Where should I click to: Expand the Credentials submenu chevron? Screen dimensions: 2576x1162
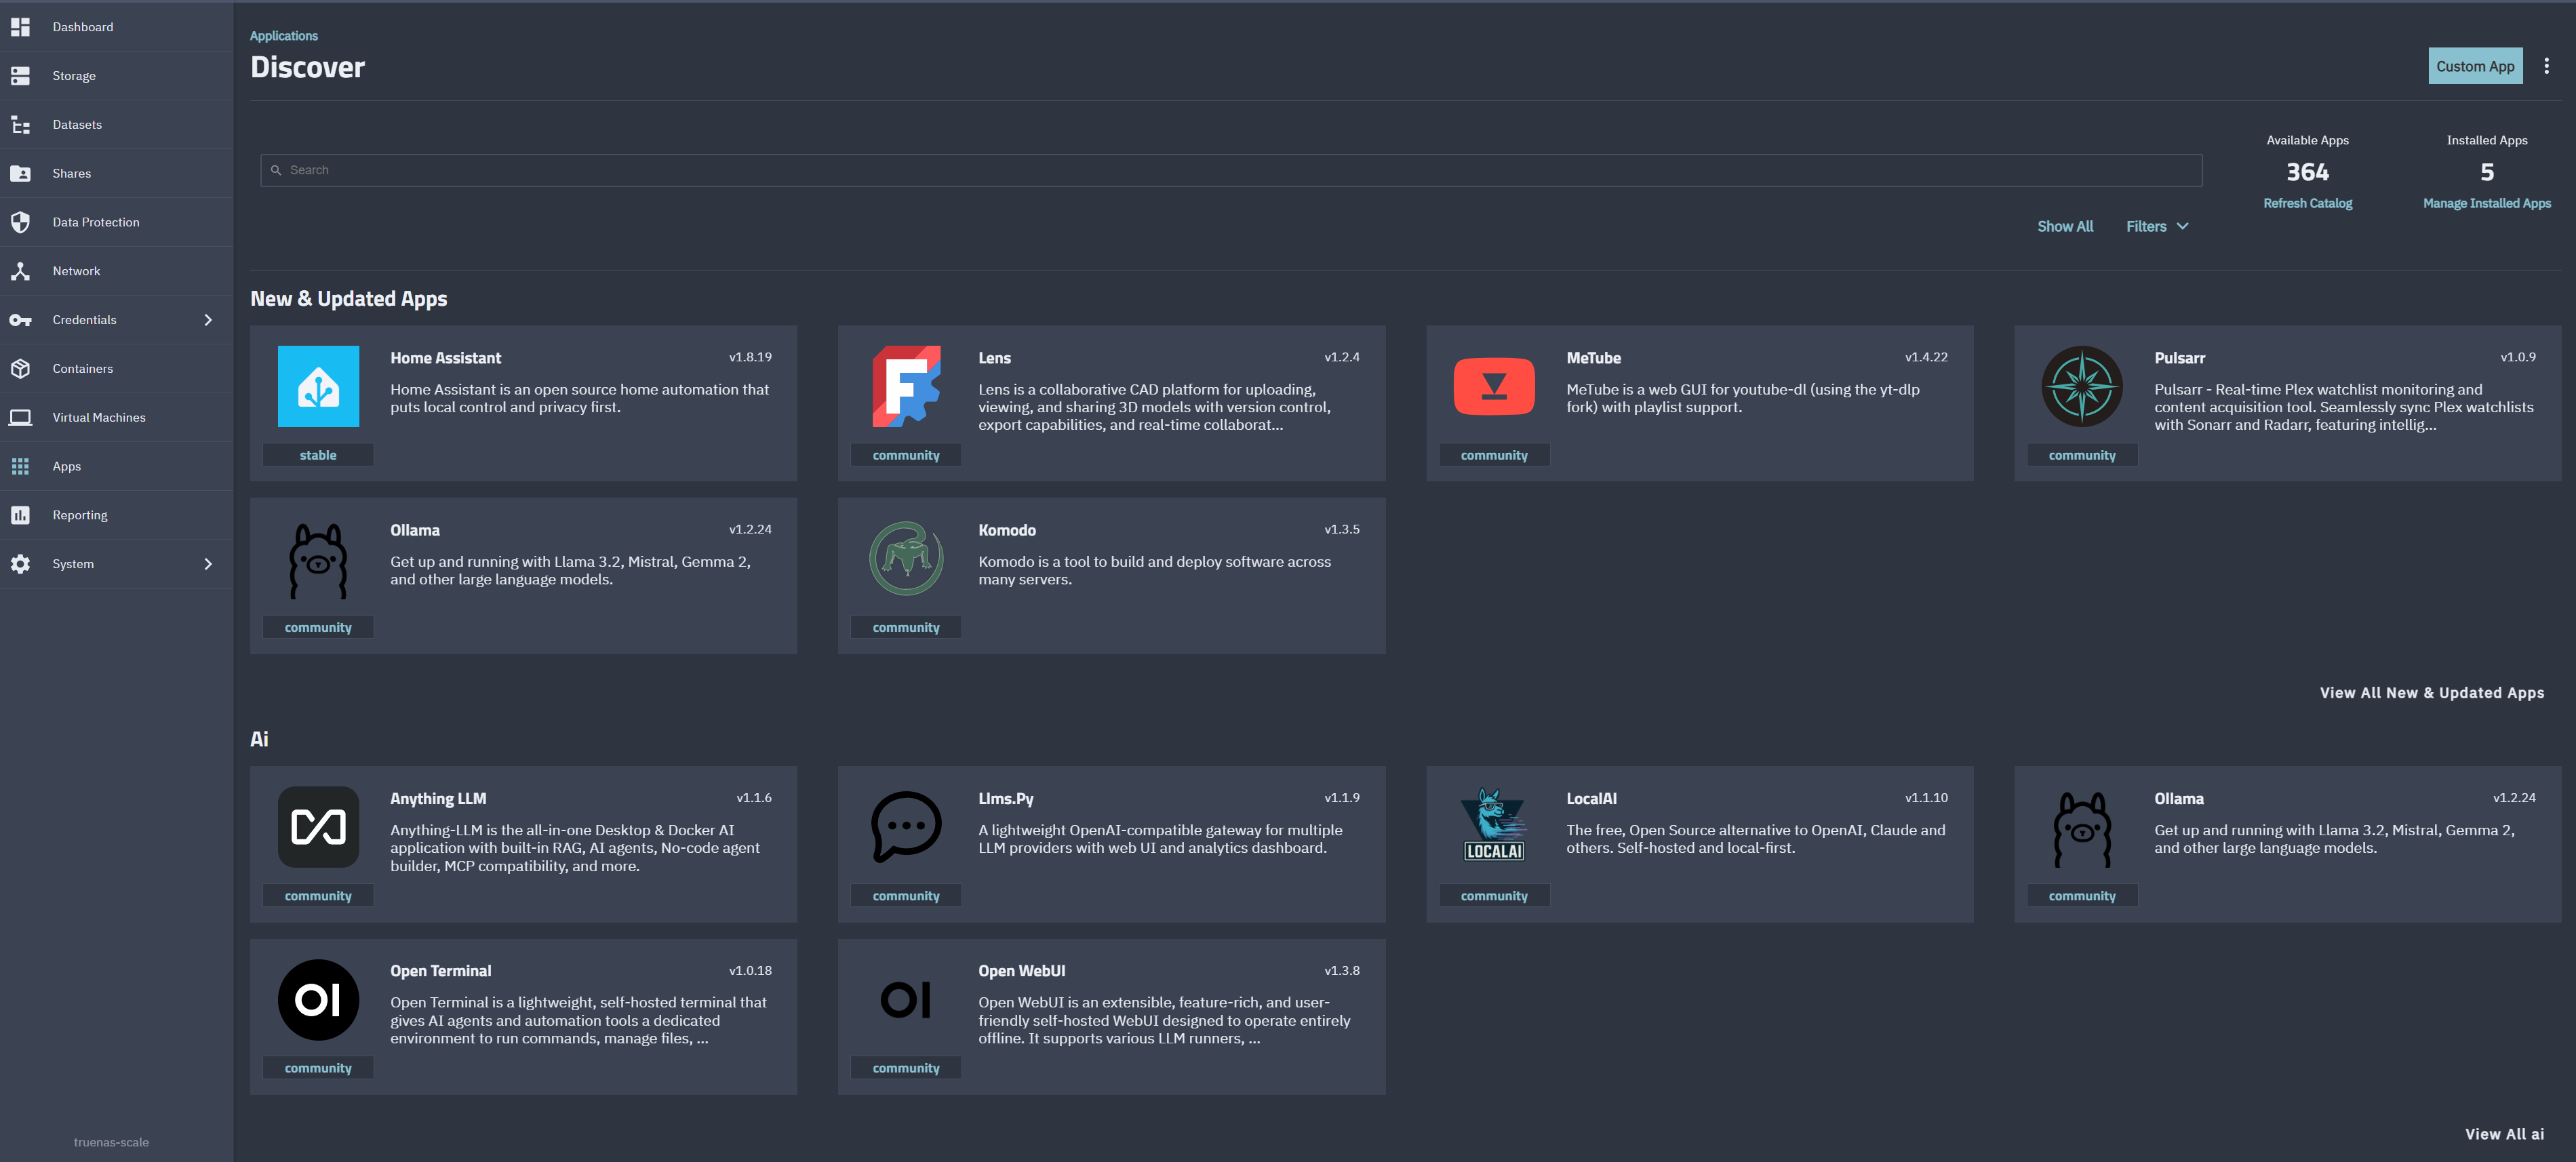coord(208,320)
